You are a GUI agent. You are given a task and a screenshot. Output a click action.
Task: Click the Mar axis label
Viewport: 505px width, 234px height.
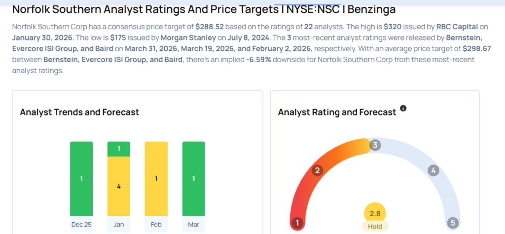pyautogui.click(x=193, y=224)
